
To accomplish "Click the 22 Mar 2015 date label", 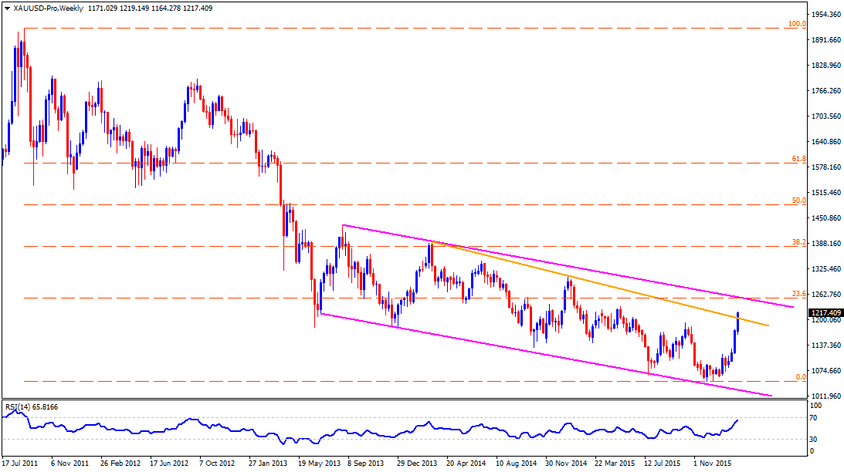I will pyautogui.click(x=615, y=463).
